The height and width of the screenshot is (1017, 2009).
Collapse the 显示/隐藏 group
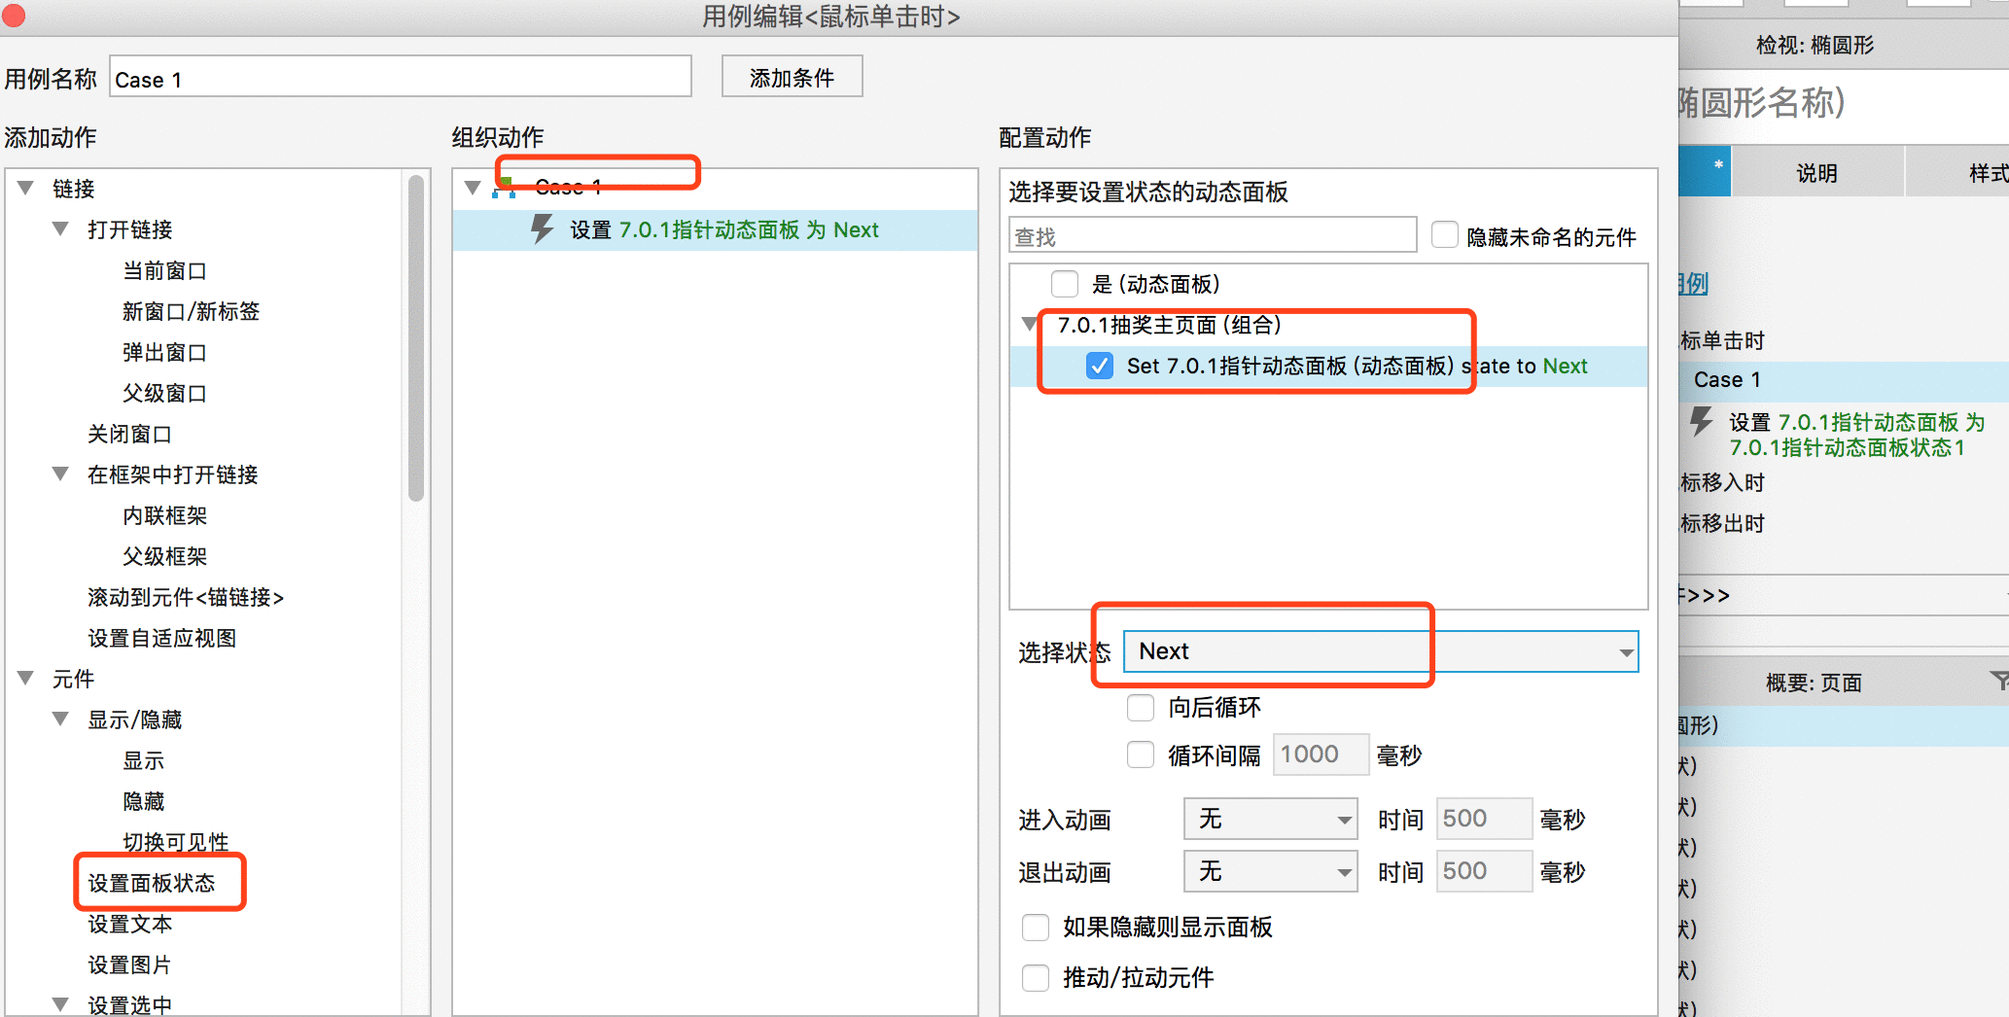tap(61, 719)
